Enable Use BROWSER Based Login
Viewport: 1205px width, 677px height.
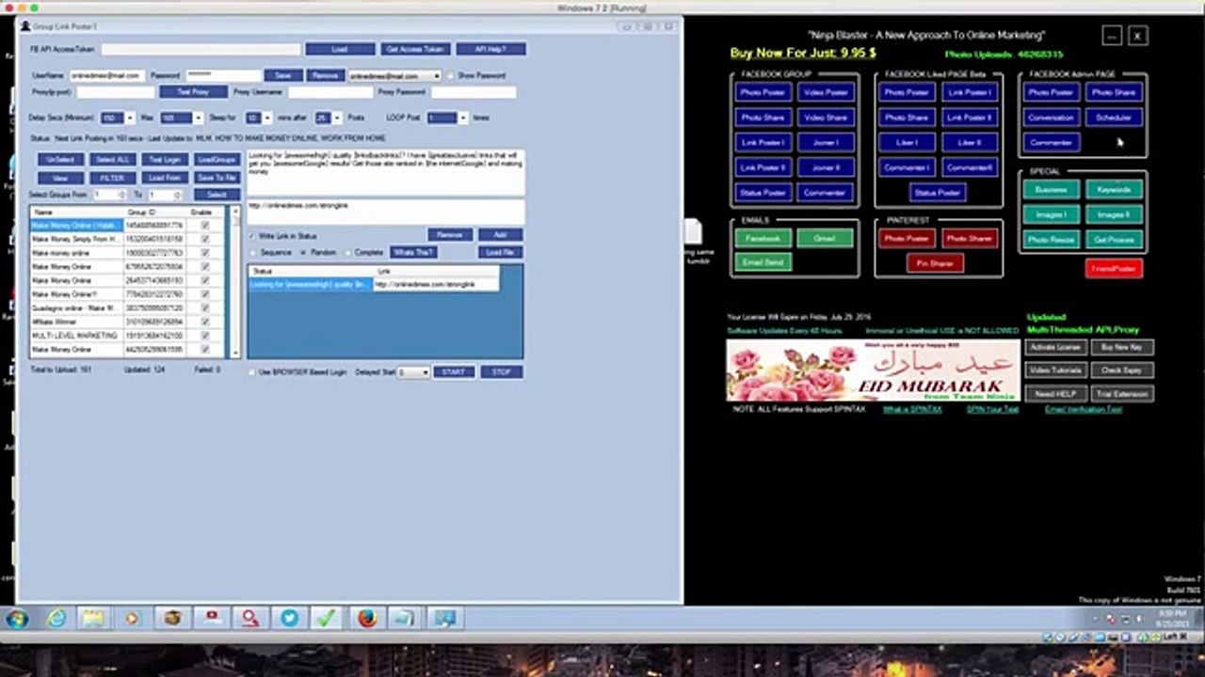pyautogui.click(x=251, y=372)
